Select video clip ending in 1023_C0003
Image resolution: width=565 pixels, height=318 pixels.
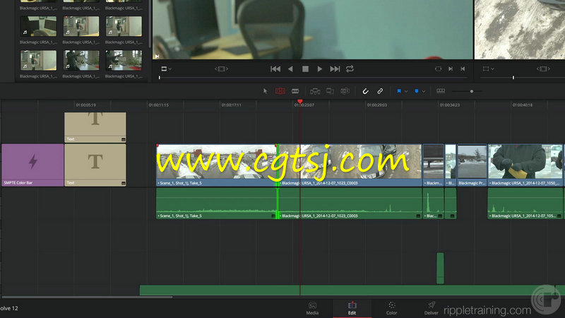[x=350, y=165]
